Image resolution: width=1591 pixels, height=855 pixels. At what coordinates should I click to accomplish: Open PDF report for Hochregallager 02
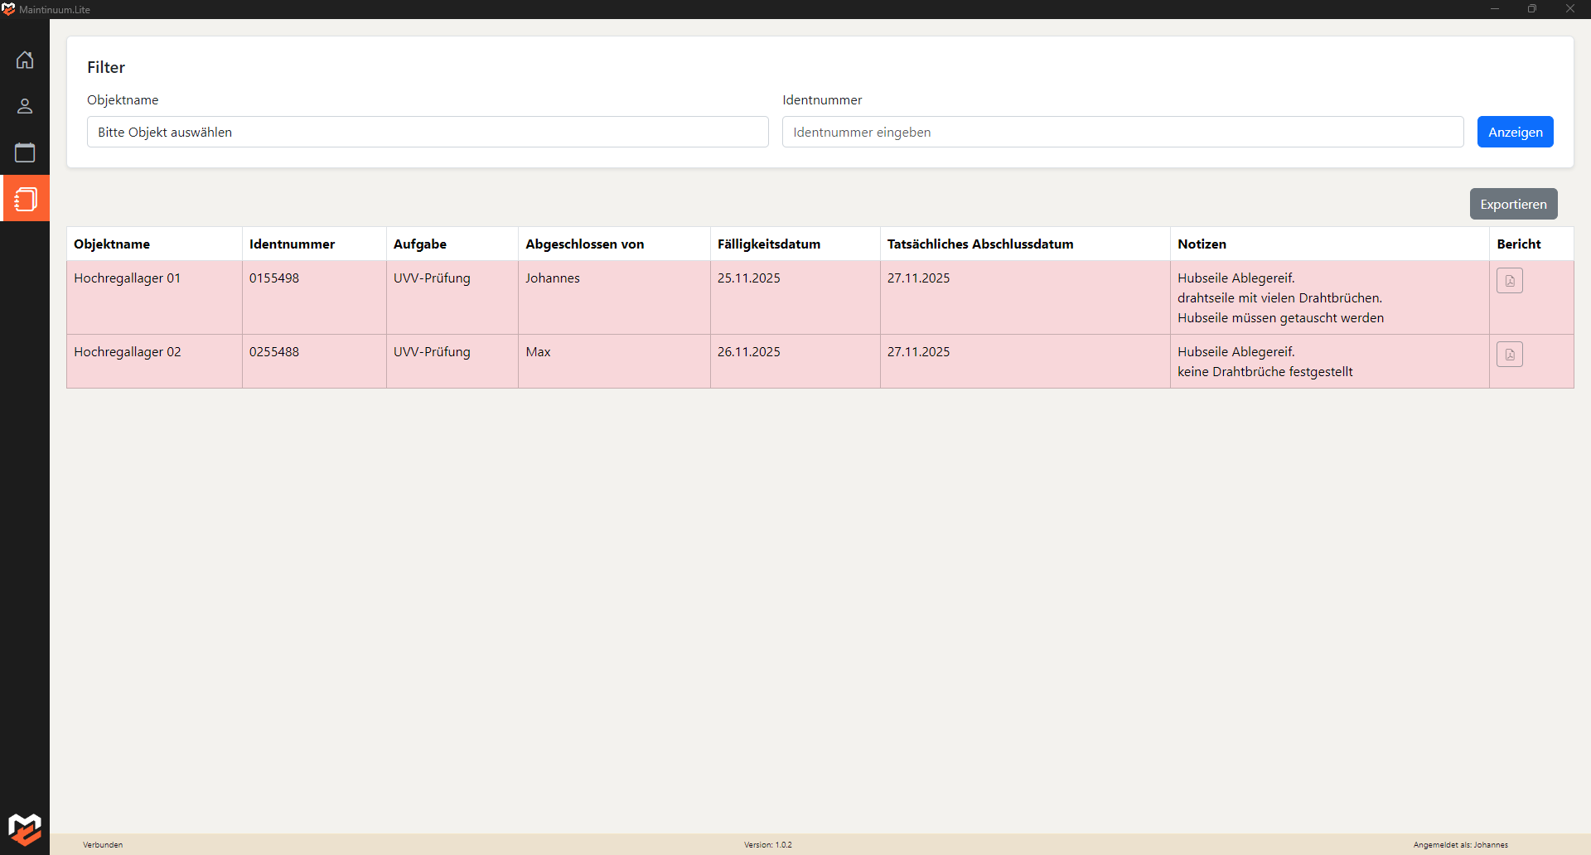1509,355
